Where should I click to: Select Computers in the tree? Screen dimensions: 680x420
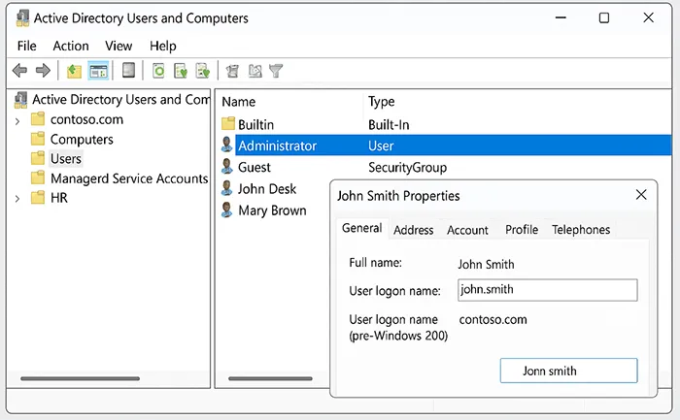pyautogui.click(x=82, y=140)
